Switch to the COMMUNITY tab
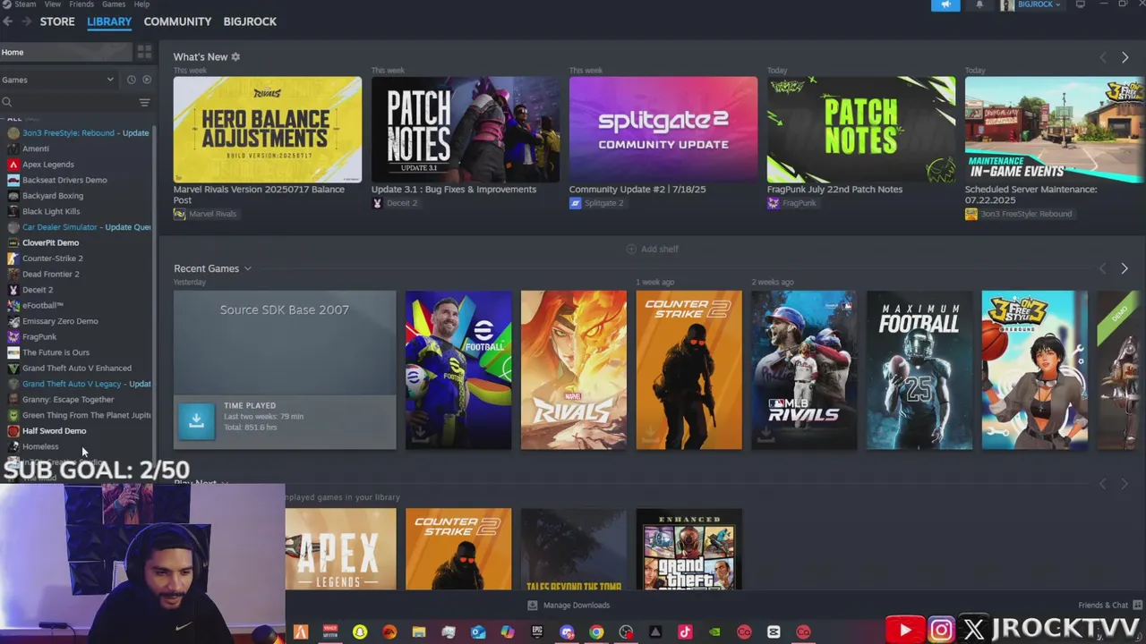Image resolution: width=1146 pixels, height=644 pixels. coord(177,21)
